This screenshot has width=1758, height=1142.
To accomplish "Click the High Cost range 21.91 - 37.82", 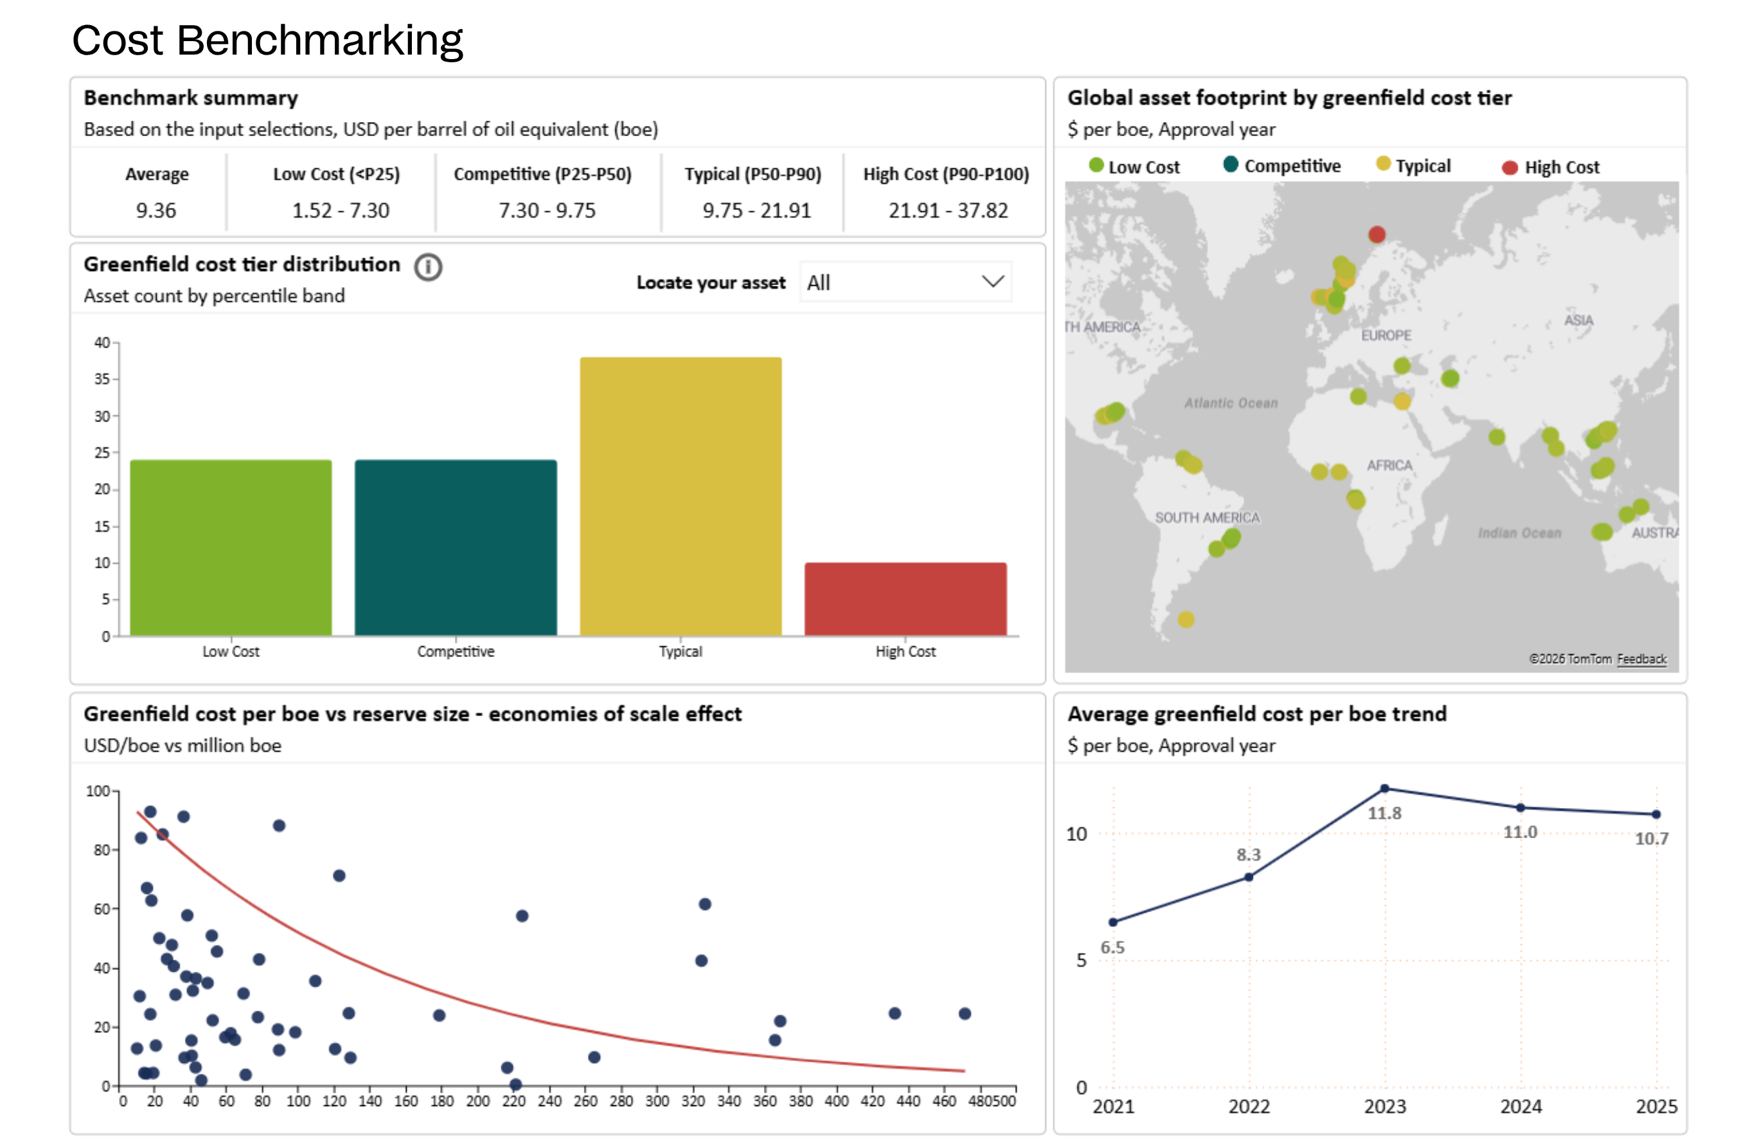I will click(x=948, y=211).
